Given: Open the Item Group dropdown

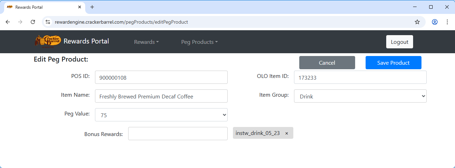Looking at the screenshot, I should [x=360, y=96].
